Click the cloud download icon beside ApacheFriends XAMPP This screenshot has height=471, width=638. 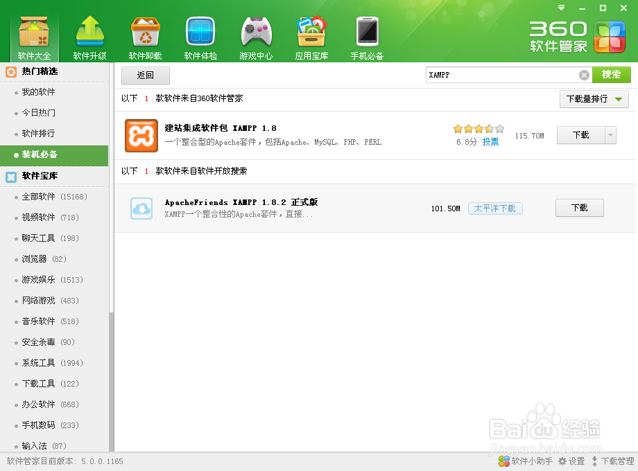coord(141,208)
